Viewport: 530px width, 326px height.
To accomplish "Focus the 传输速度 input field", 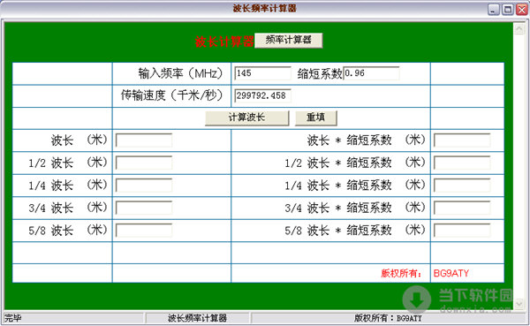I will tap(262, 95).
